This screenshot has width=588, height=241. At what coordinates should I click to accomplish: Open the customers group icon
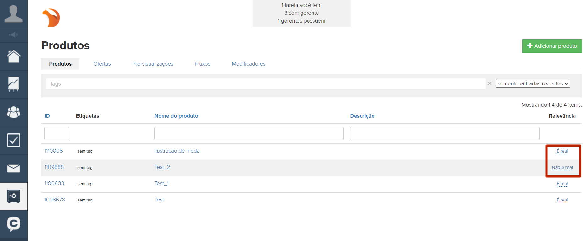click(14, 112)
